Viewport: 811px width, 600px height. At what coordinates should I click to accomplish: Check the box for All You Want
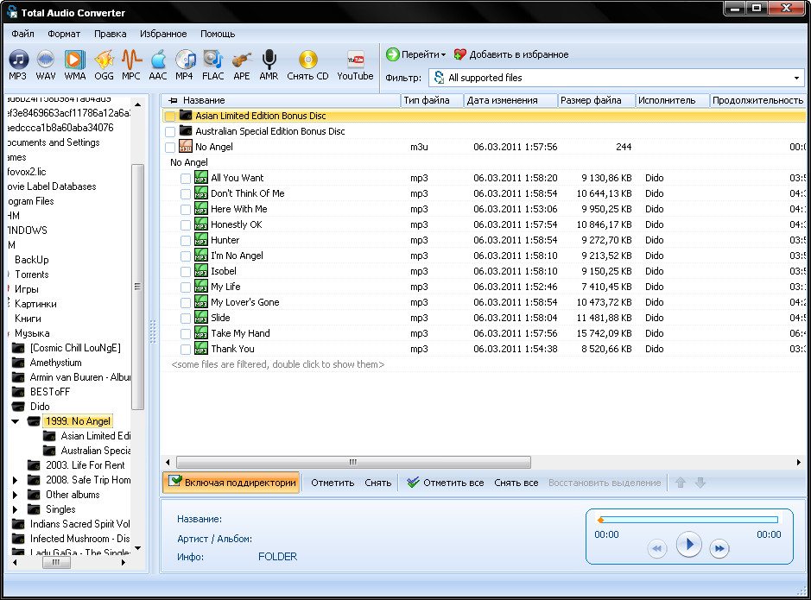[186, 179]
